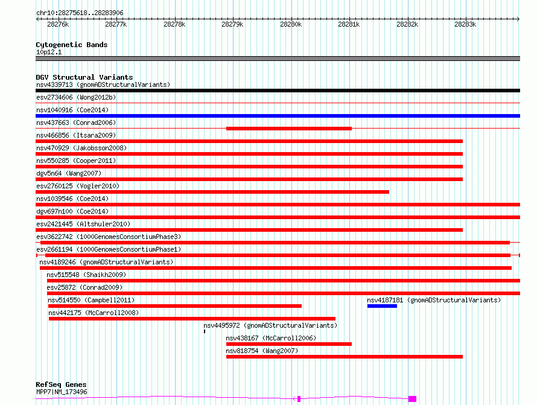Viewport: 537px width, 405px height.
Task: Click the gray 10p12.1 cytogenetic band bar
Action: (x=278, y=59)
